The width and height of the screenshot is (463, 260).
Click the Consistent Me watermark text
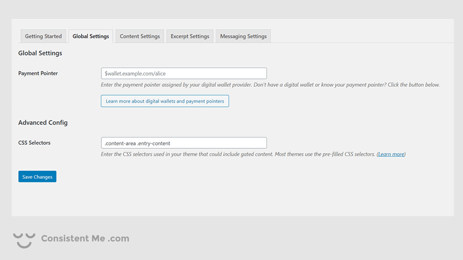click(73, 238)
